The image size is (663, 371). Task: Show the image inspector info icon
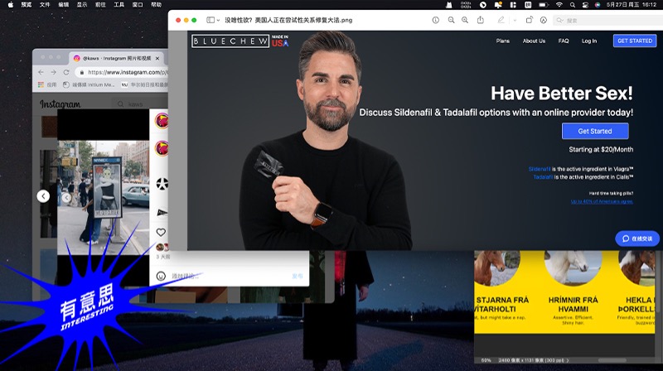click(x=436, y=20)
